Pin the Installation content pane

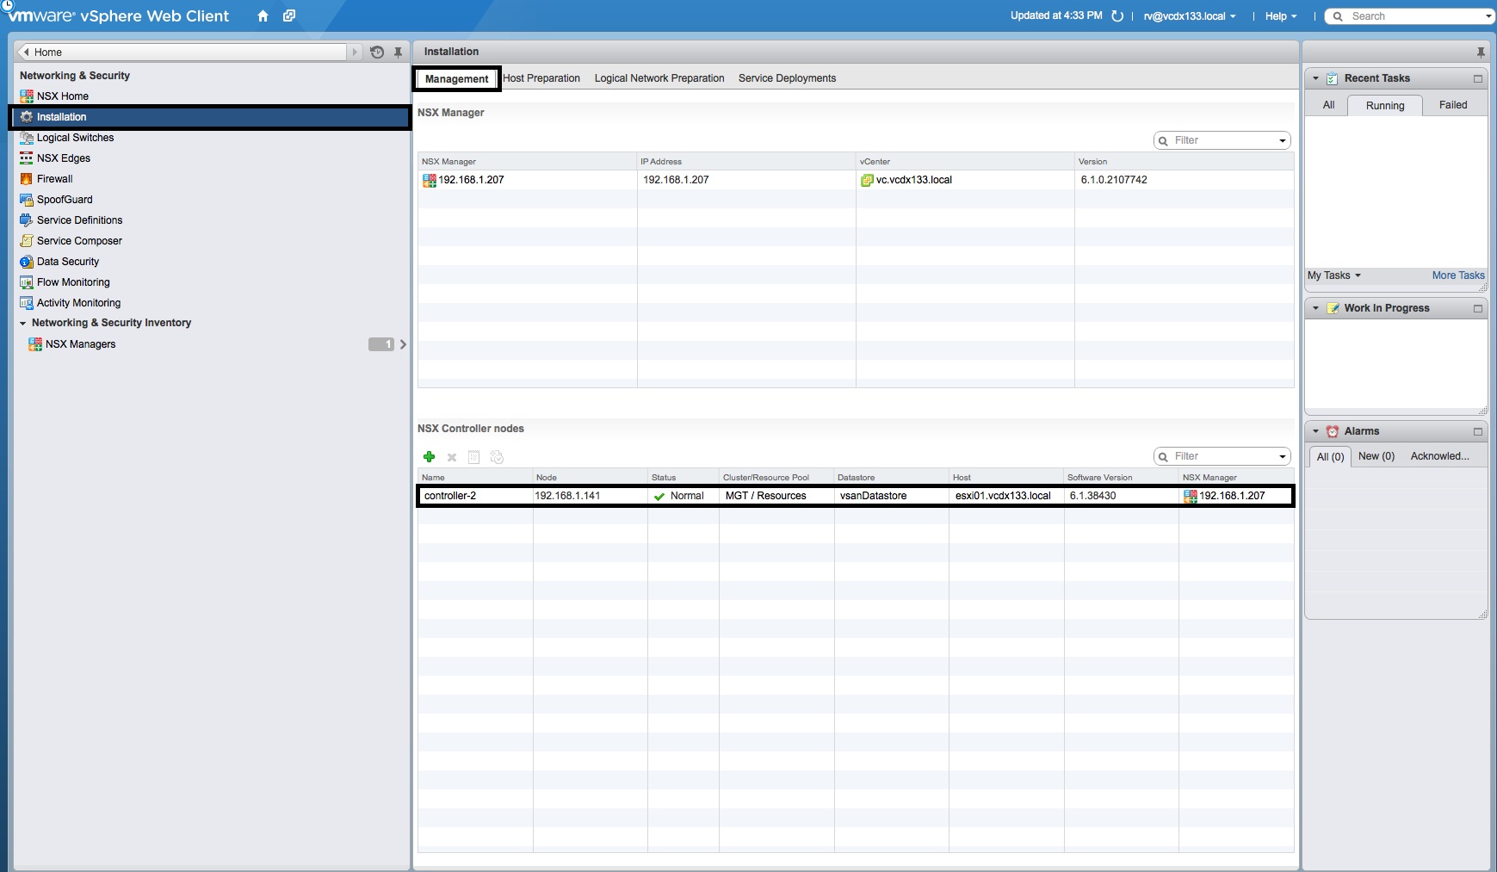coord(1482,51)
